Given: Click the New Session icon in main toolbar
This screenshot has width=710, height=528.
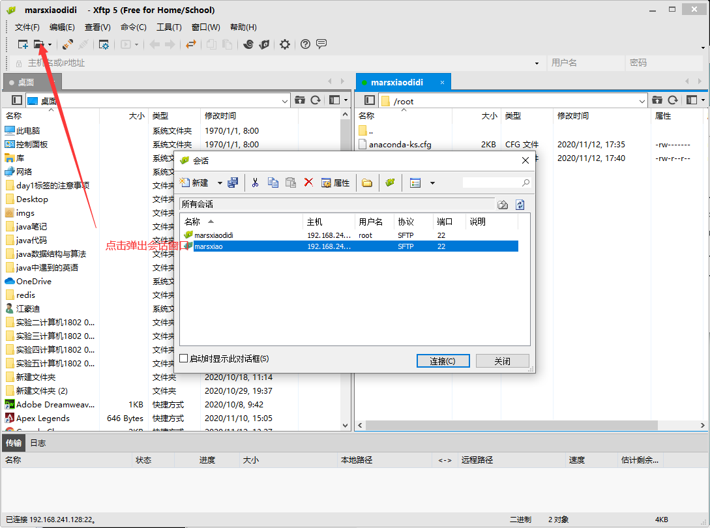Looking at the screenshot, I should (x=23, y=44).
